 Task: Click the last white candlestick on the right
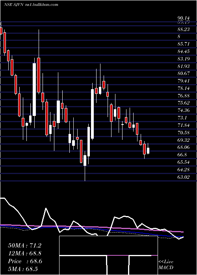click(148, 148)
